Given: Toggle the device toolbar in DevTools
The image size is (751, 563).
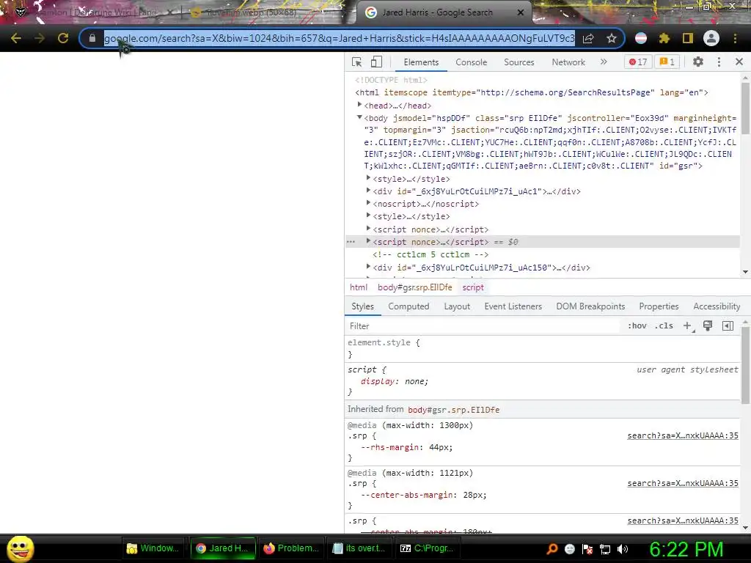Looking at the screenshot, I should pos(376,62).
